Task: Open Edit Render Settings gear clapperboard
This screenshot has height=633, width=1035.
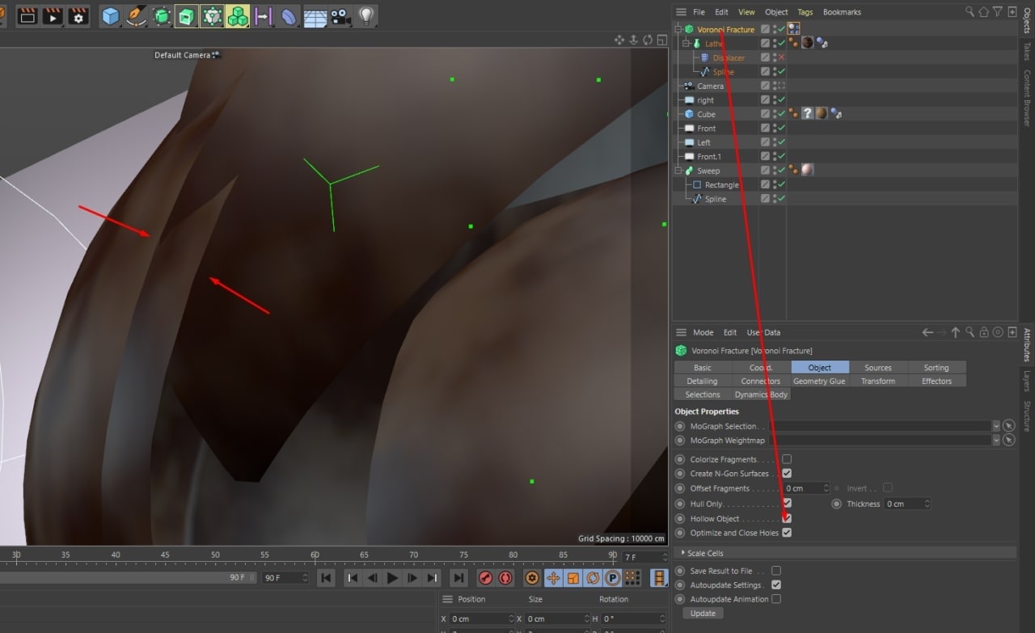Action: tap(78, 15)
